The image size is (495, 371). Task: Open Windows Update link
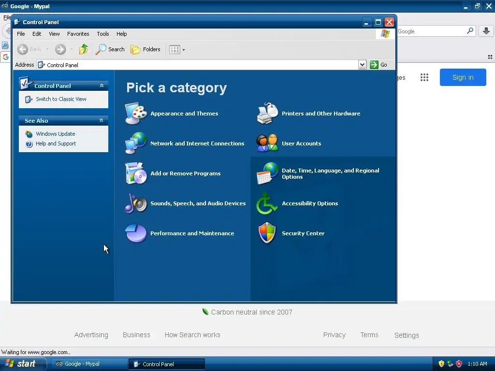coord(55,134)
